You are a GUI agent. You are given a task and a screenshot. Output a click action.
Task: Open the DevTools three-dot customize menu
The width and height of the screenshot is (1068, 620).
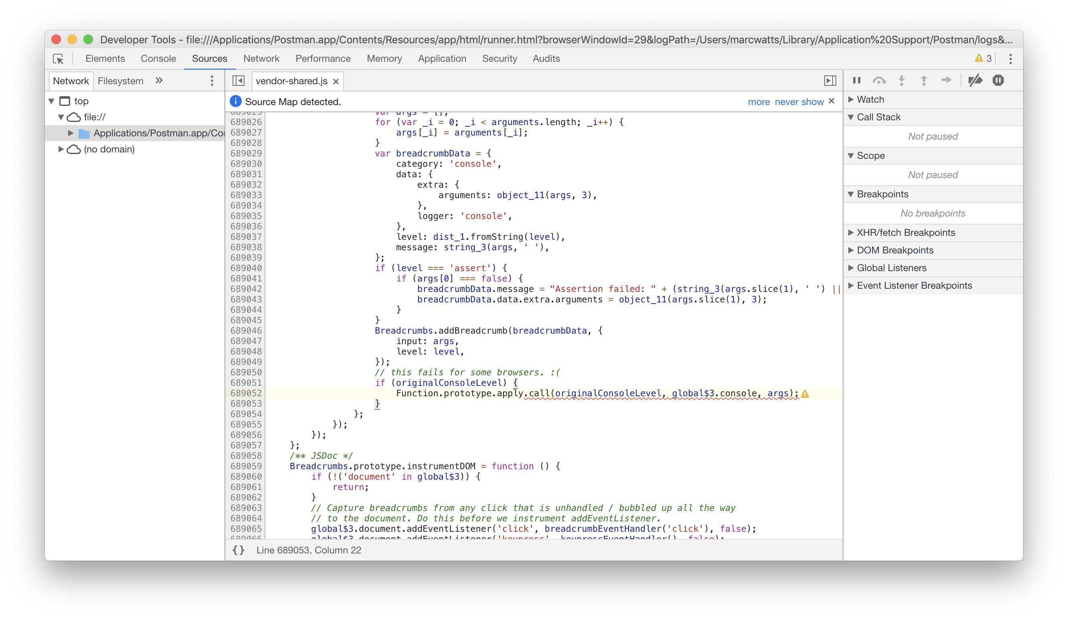tap(1010, 59)
